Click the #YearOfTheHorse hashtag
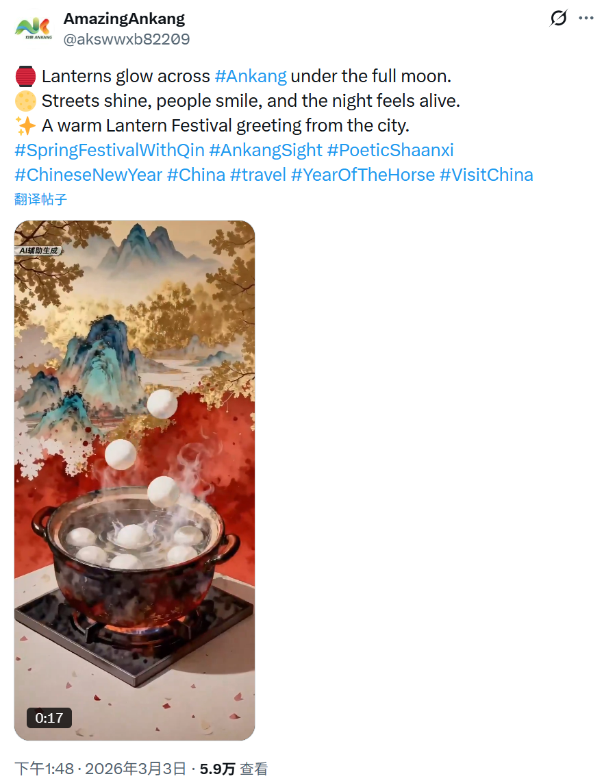The image size is (604, 783). pos(363,175)
